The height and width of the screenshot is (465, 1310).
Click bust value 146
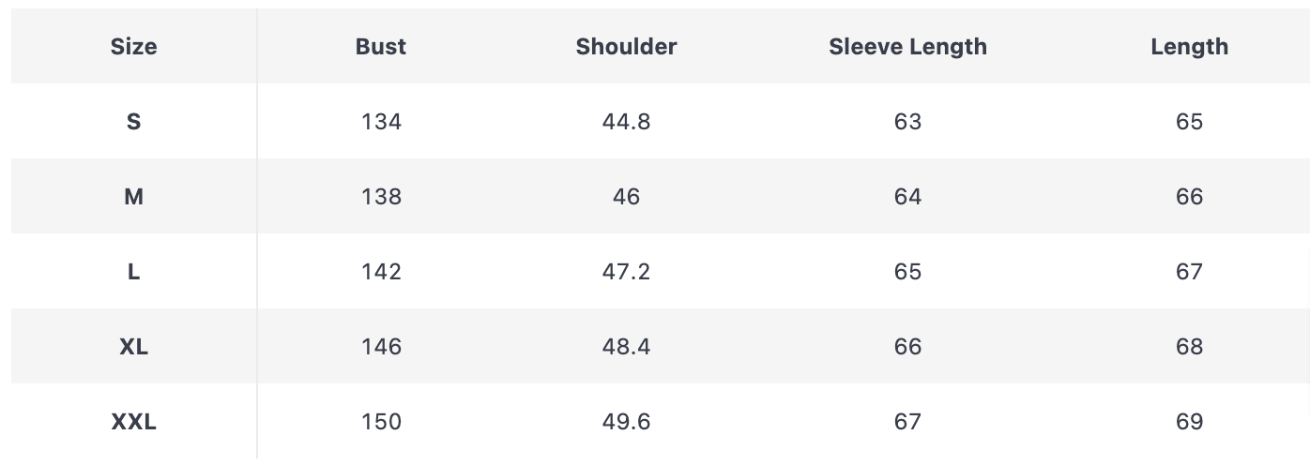pyautogui.click(x=381, y=347)
